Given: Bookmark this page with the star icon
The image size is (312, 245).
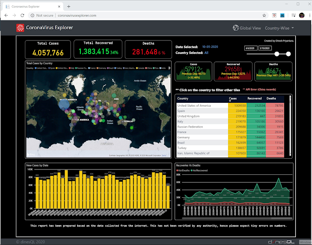Looking at the screenshot, I should (x=264, y=16).
